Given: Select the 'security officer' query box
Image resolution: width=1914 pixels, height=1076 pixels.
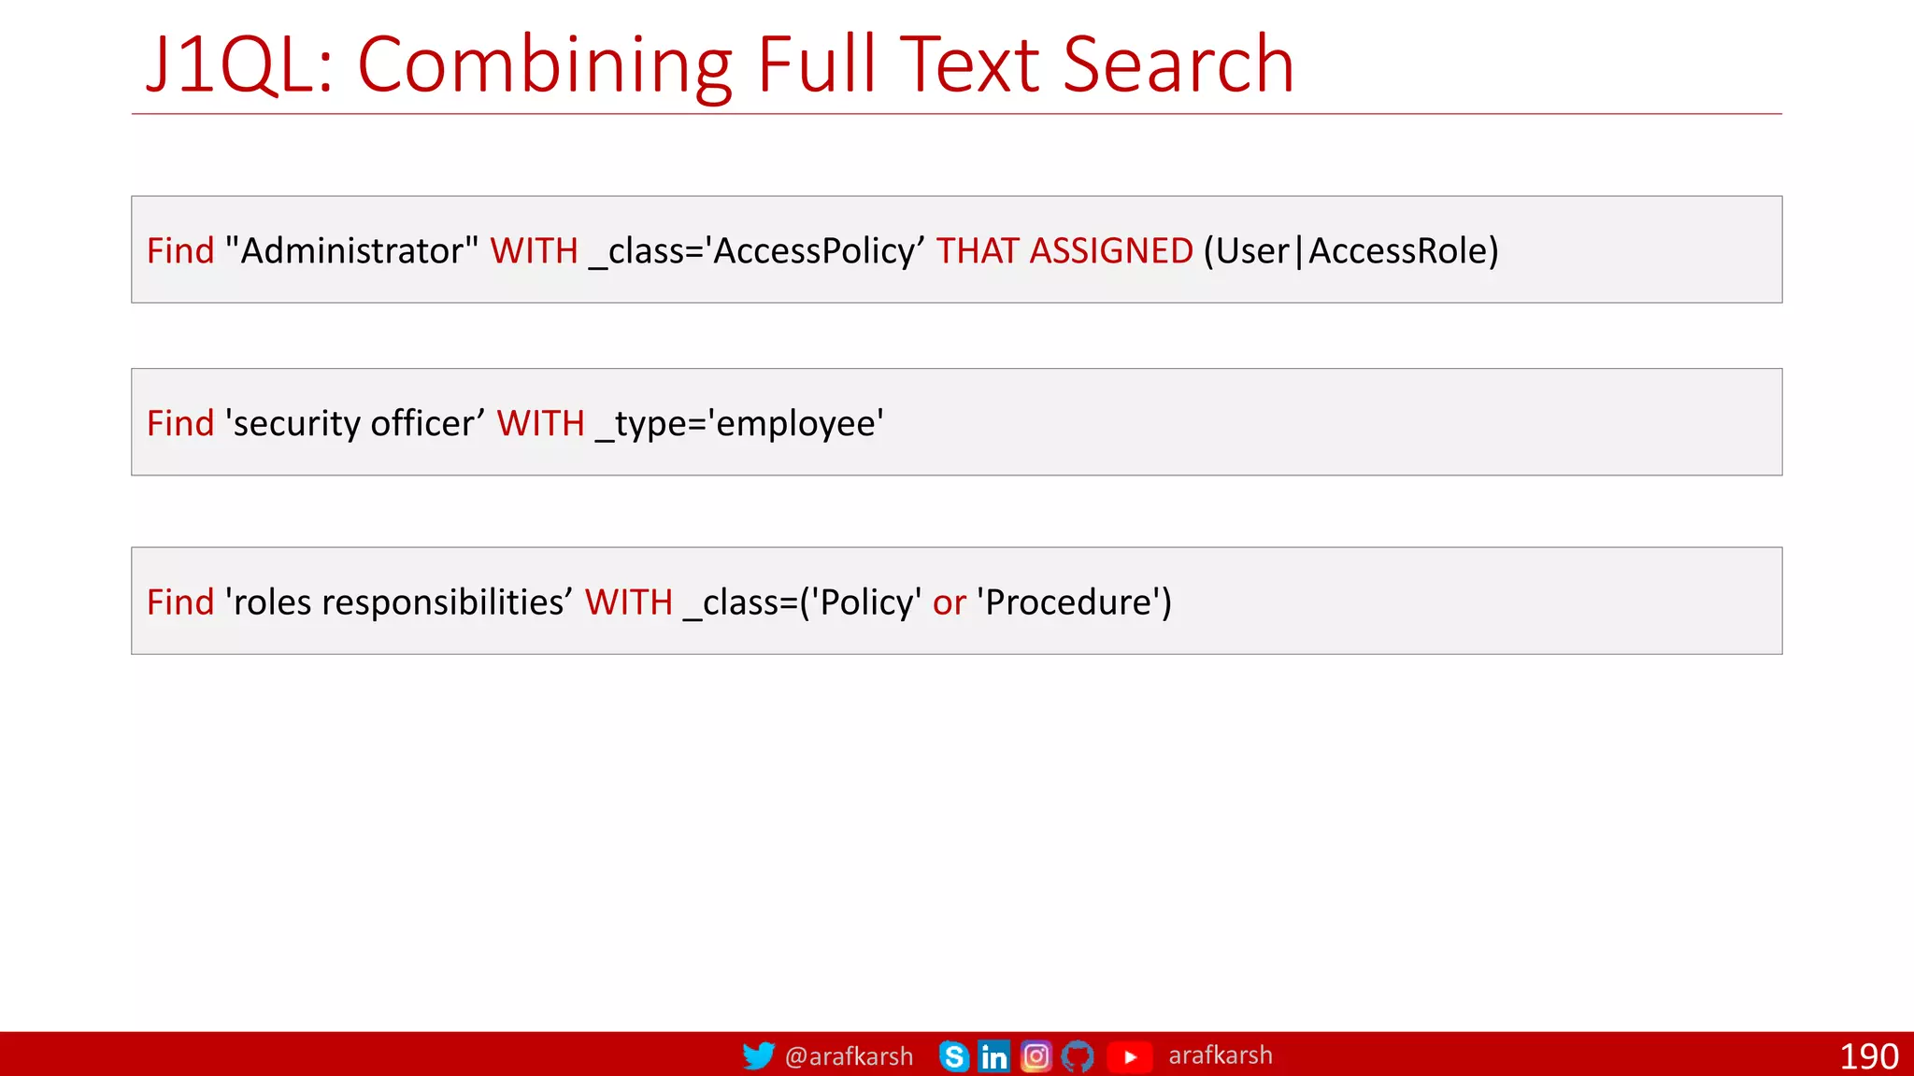Looking at the screenshot, I should 956,422.
